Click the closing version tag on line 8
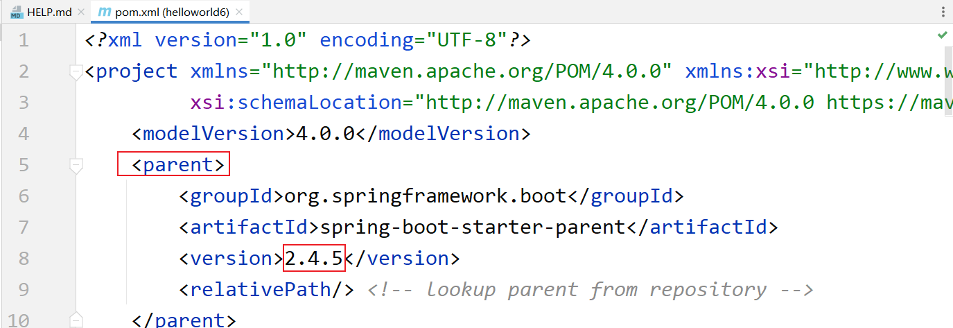 coord(402,258)
